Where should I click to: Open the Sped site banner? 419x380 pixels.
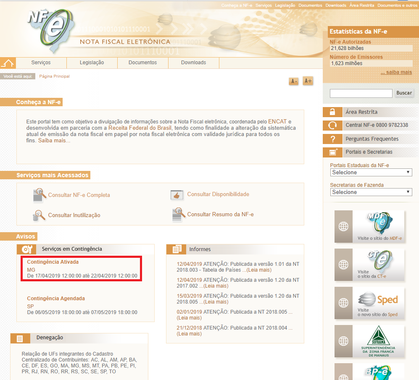coord(369,303)
